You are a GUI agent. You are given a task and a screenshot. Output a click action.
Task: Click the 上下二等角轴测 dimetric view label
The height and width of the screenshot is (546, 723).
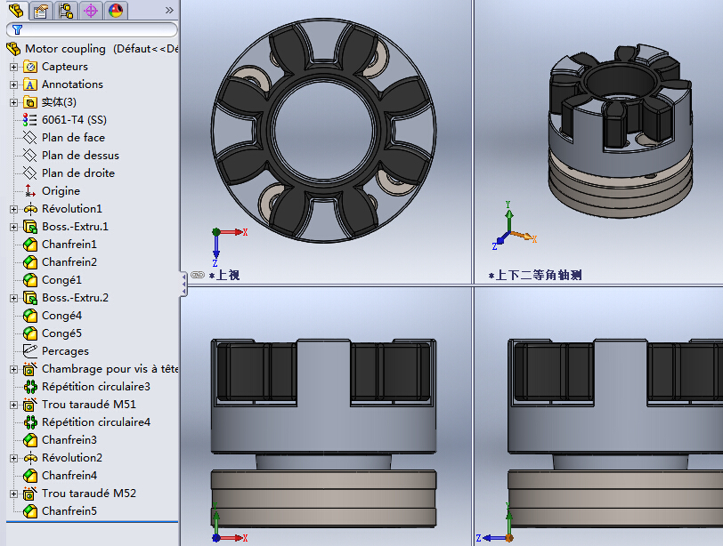[x=535, y=276]
